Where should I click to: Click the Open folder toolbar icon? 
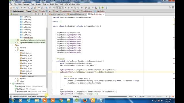(x=11, y=8)
